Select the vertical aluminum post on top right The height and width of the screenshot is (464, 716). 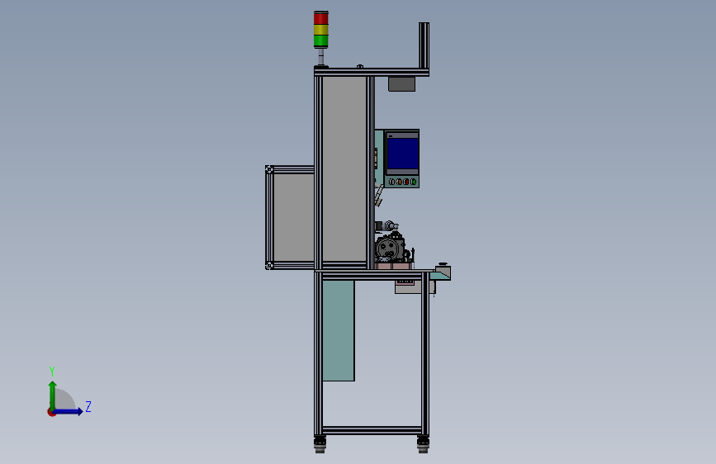pos(424,45)
